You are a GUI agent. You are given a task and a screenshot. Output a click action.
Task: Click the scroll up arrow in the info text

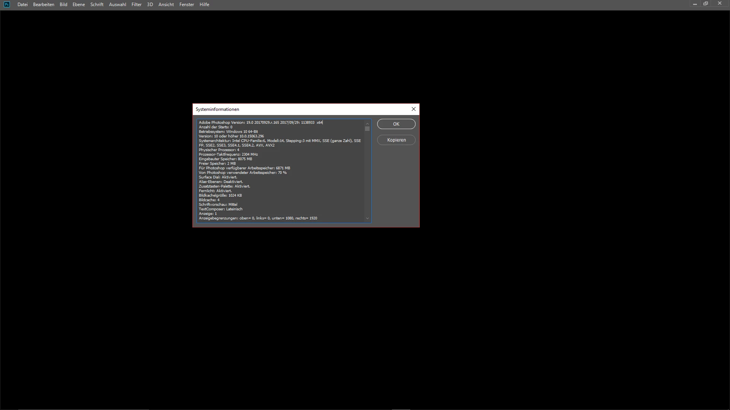click(367, 123)
